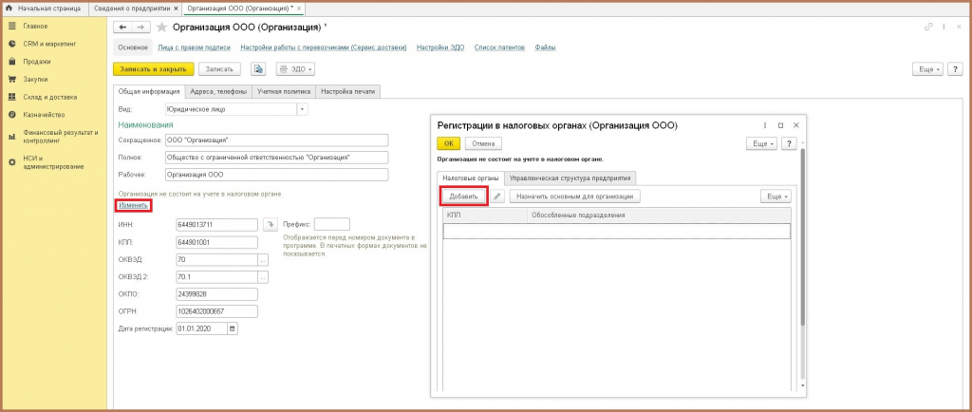Go back with the left arrow
This screenshot has width=972, height=412.
pos(122,28)
